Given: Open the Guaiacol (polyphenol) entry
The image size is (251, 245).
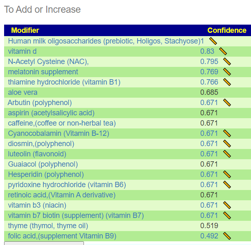Looking at the screenshot, I should click(43, 164).
